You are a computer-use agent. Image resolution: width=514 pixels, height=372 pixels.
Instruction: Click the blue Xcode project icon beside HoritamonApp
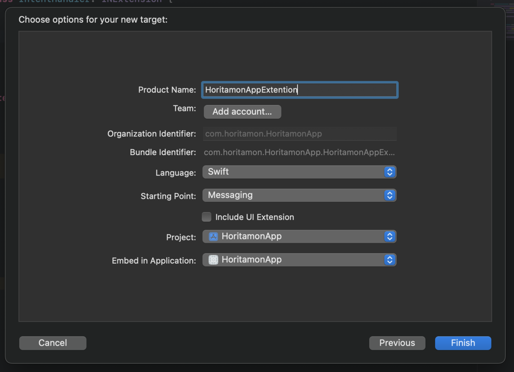[x=213, y=237]
